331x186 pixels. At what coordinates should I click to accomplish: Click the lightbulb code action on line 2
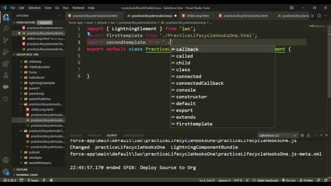[89, 34]
